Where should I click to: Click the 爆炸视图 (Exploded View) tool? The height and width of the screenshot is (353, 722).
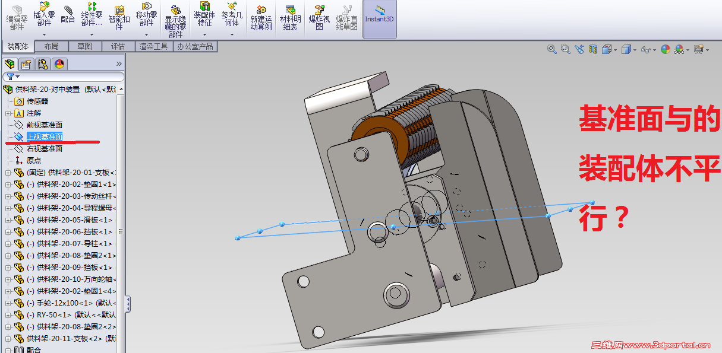point(319,18)
